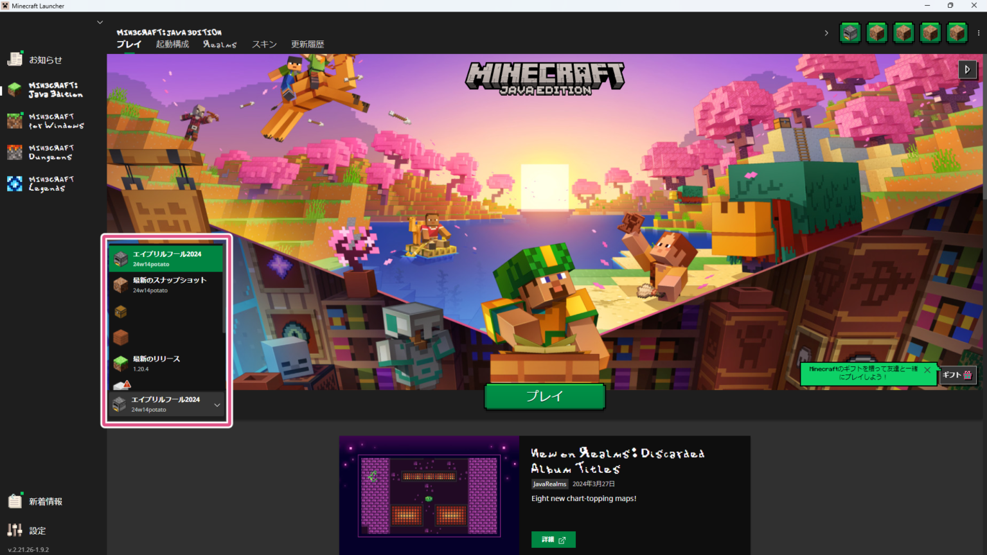
Task: Click the 詳細 link on Realms article
Action: [x=553, y=540]
